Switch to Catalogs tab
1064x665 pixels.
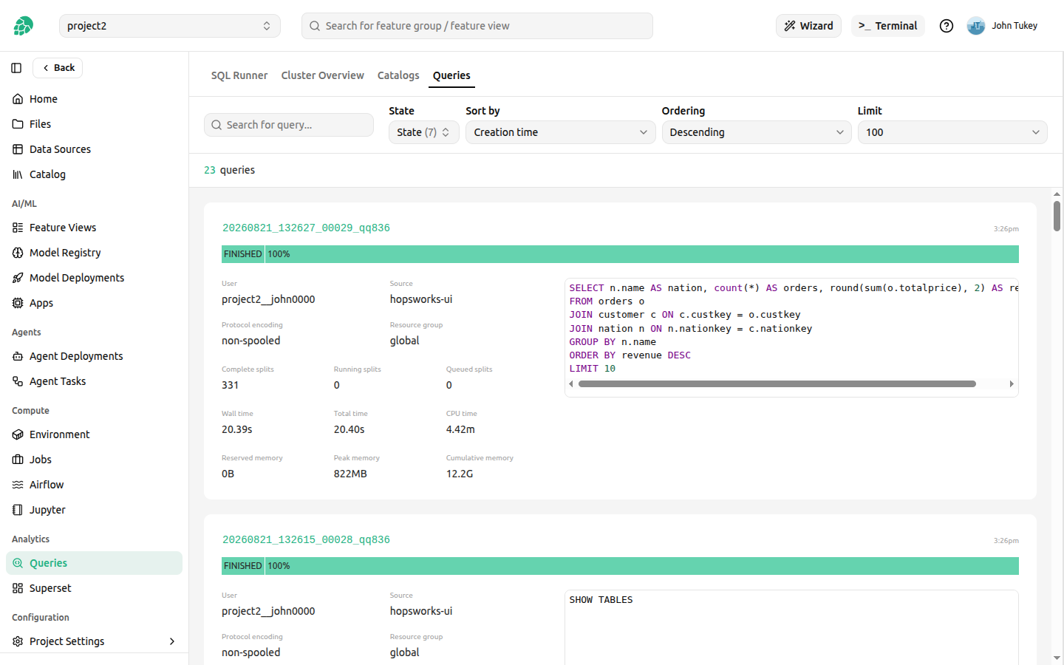pos(398,75)
